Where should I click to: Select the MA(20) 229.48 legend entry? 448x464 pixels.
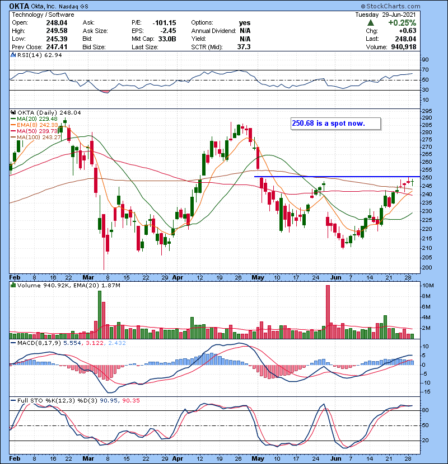(34, 119)
